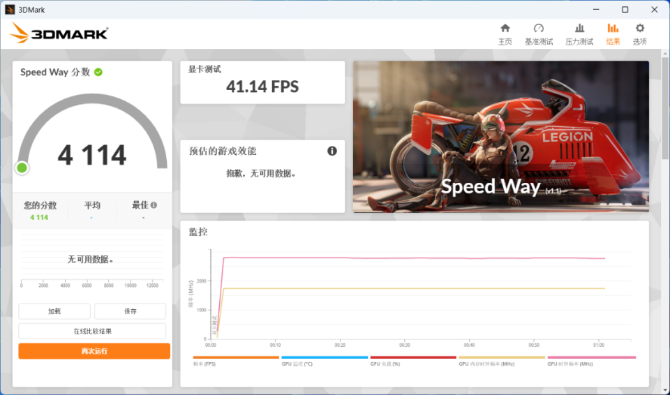Click 您的分数 green value 4 114
The width and height of the screenshot is (670, 395).
click(39, 218)
